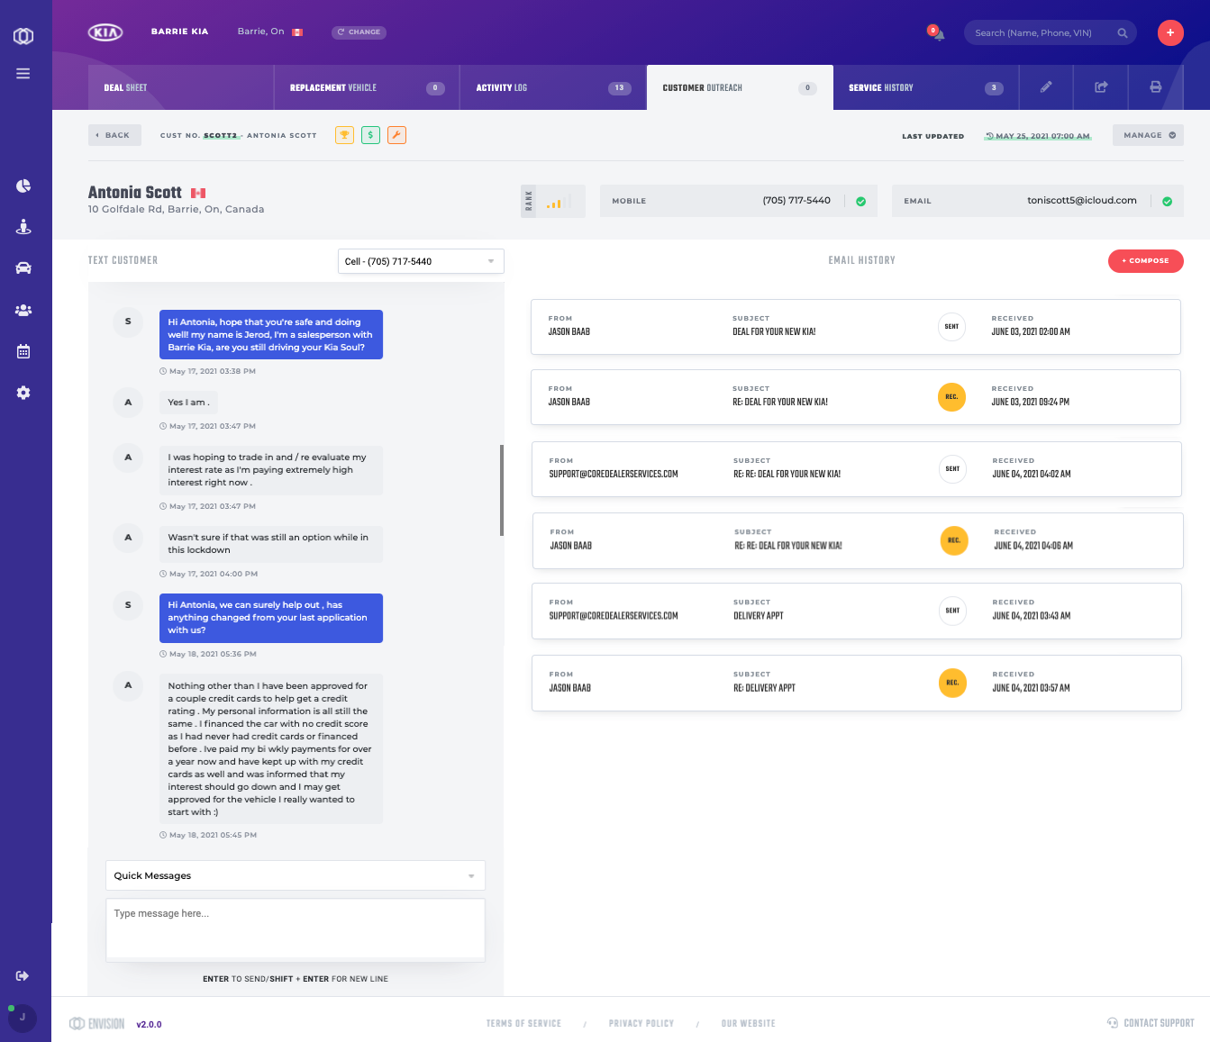The width and height of the screenshot is (1210, 1042).
Task: Click the orange wrench badge in the customer header
Action: pos(396,134)
